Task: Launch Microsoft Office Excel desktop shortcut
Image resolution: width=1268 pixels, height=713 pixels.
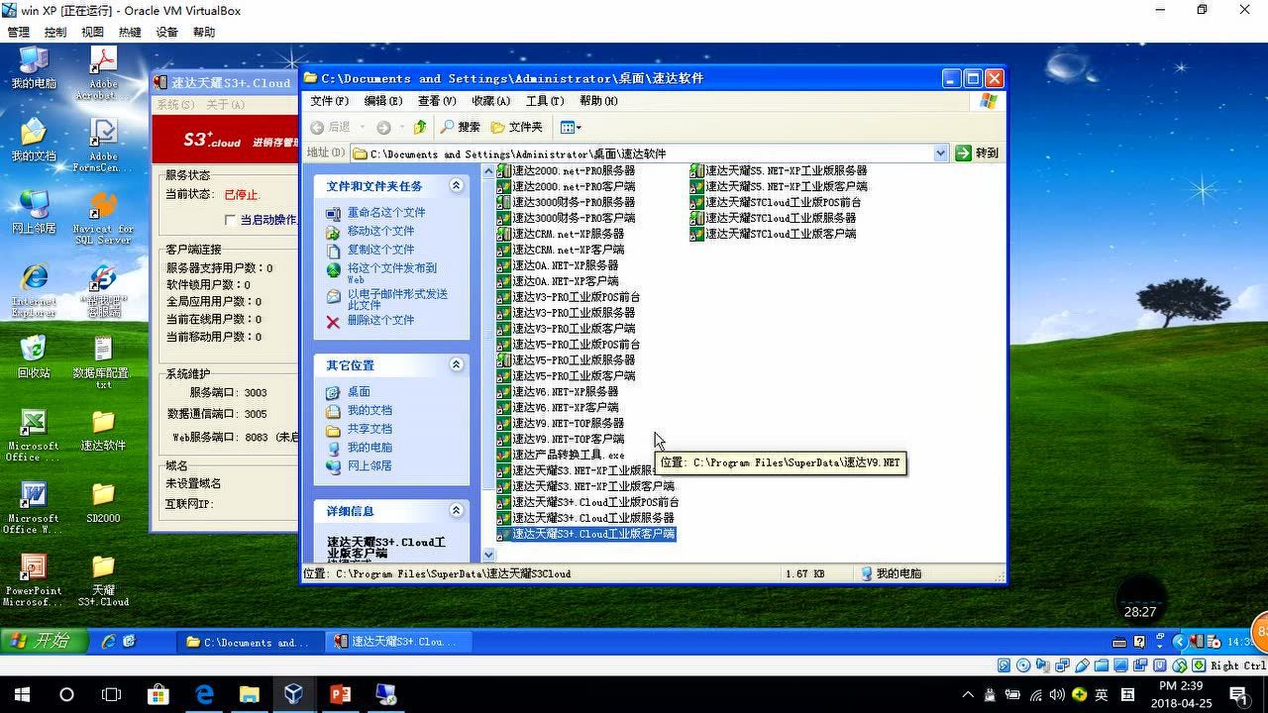Action: click(x=34, y=435)
